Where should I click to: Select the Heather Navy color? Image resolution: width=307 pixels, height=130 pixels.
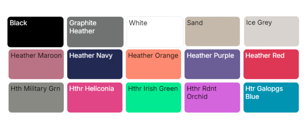(x=95, y=64)
